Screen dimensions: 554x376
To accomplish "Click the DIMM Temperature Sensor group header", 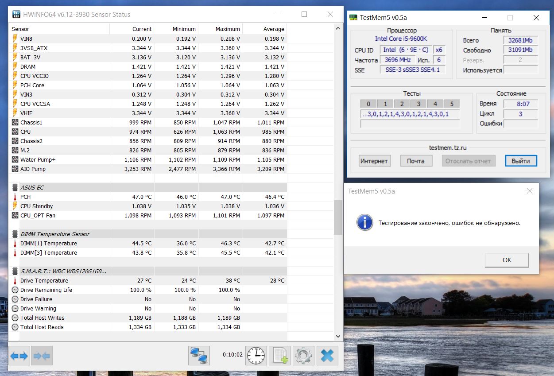I will (x=148, y=234).
